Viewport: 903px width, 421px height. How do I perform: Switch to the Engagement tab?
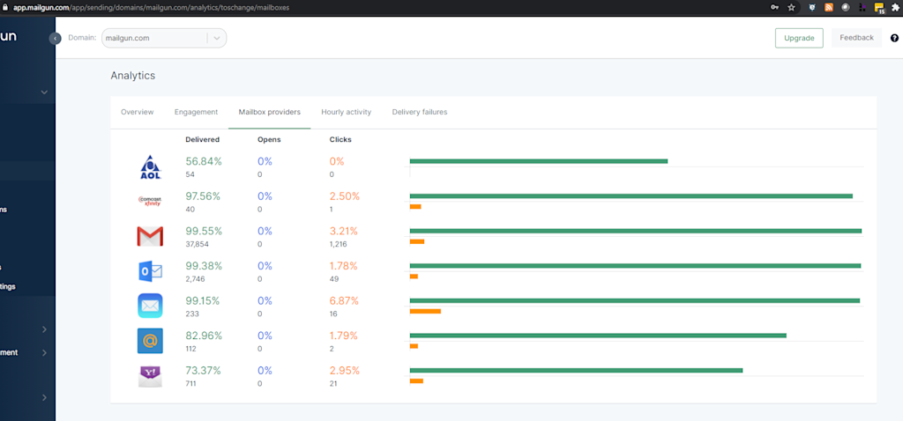tap(197, 112)
